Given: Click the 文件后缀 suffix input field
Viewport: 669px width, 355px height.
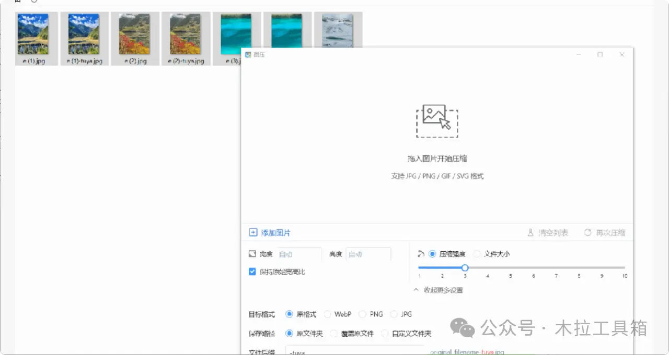Looking at the screenshot, I should (x=355, y=351).
